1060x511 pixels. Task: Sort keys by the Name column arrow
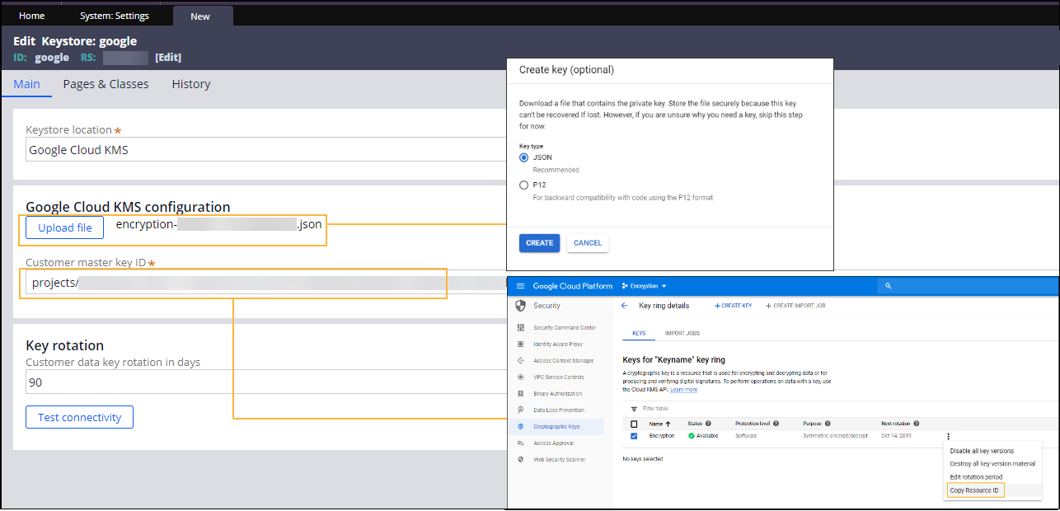pyautogui.click(x=667, y=424)
